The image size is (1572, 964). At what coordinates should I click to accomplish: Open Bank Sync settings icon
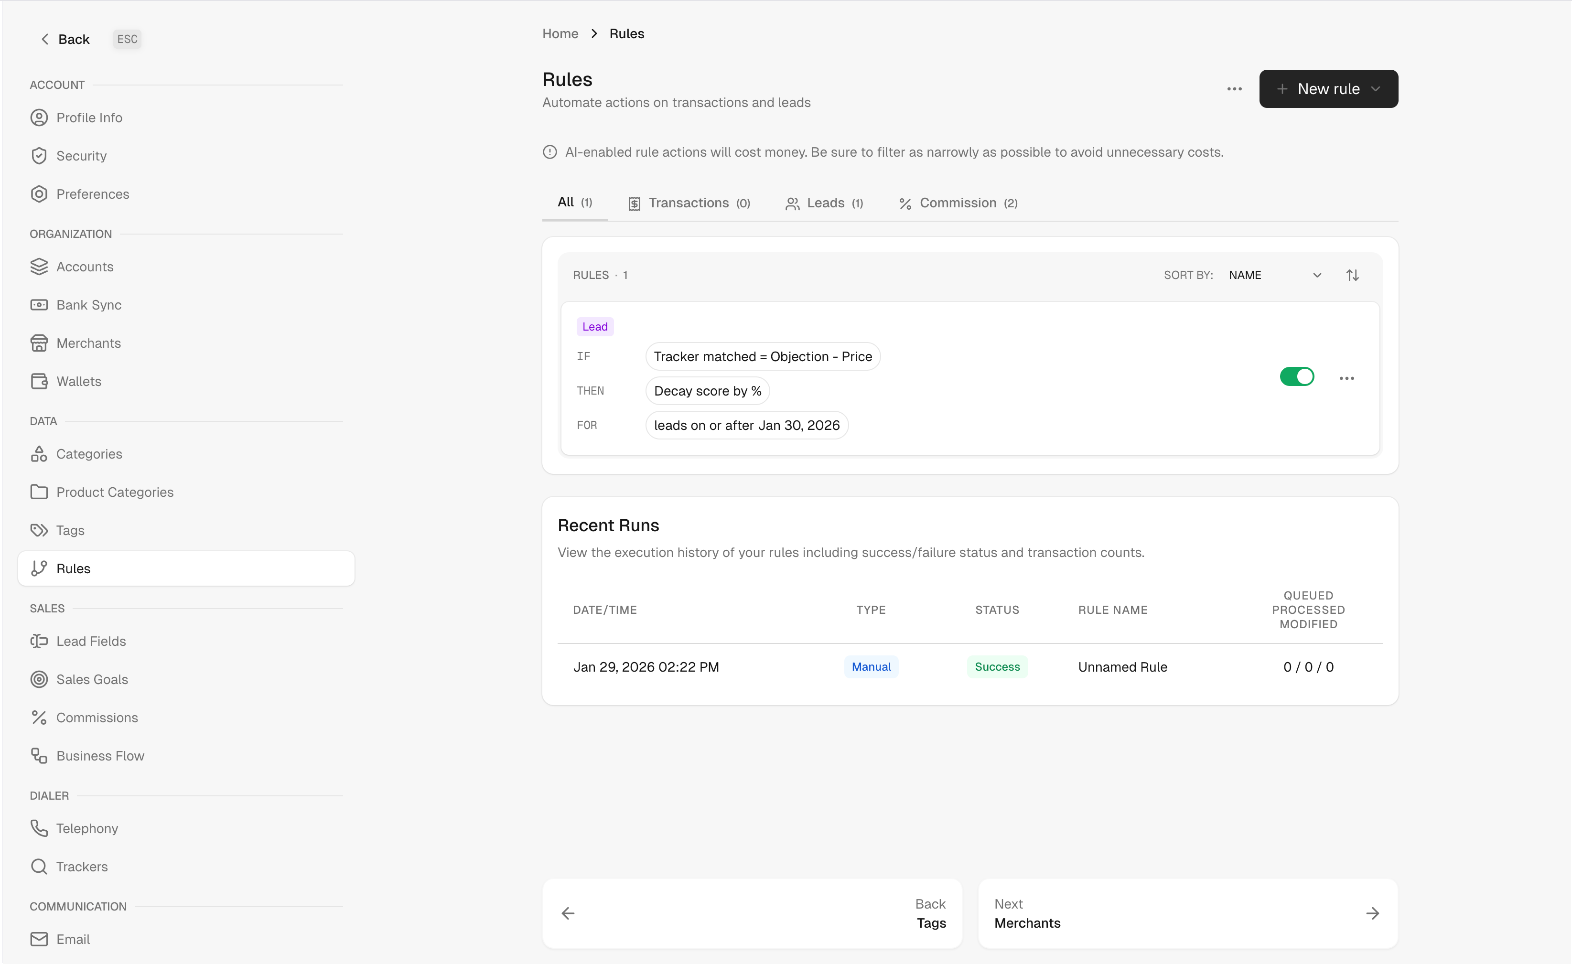click(39, 305)
